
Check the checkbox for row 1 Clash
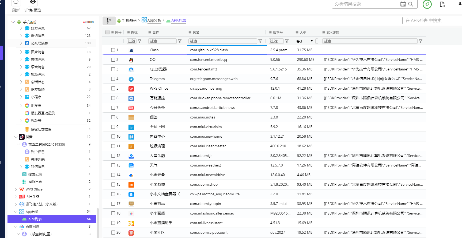[113, 50]
